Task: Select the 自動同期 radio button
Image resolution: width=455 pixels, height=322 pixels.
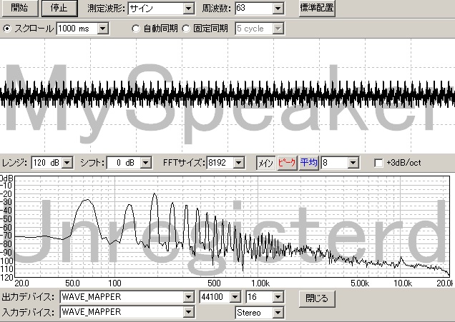Action: tap(136, 29)
